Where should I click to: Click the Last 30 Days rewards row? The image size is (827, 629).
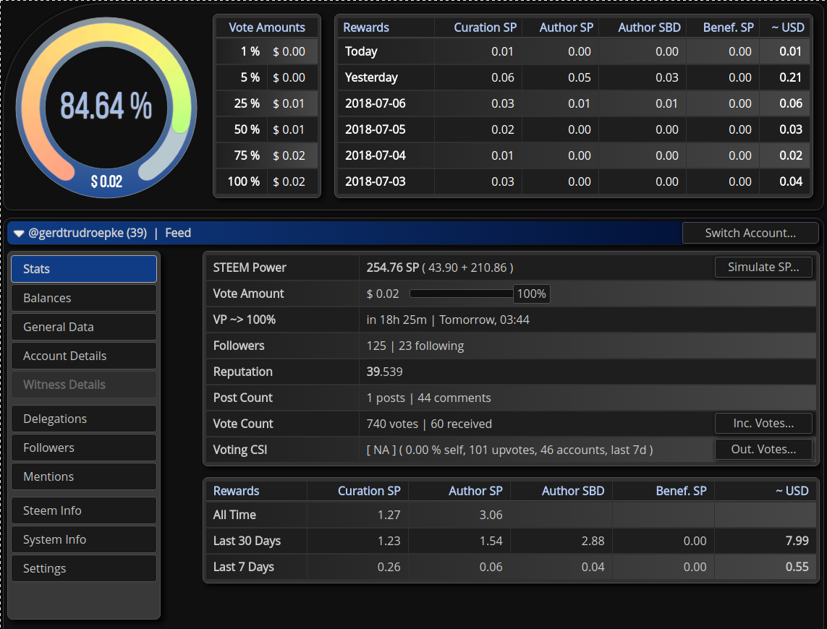(510, 541)
